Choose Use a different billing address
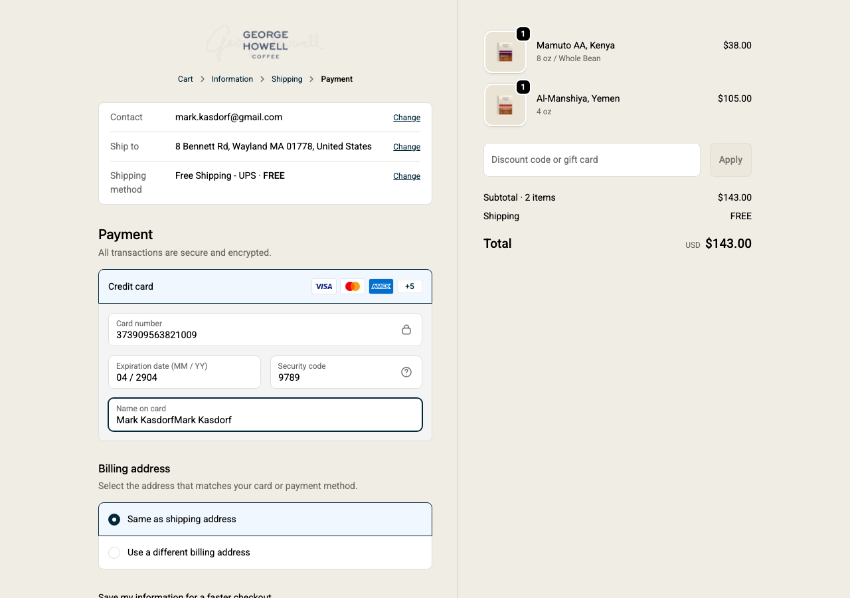The width and height of the screenshot is (850, 598). [114, 552]
